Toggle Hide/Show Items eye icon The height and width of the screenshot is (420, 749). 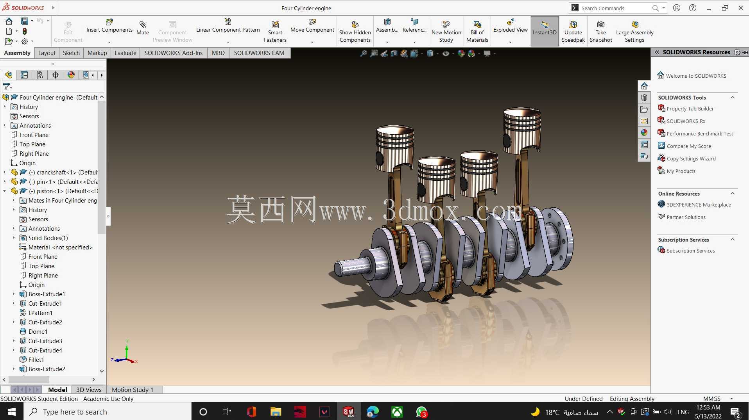[x=446, y=53]
